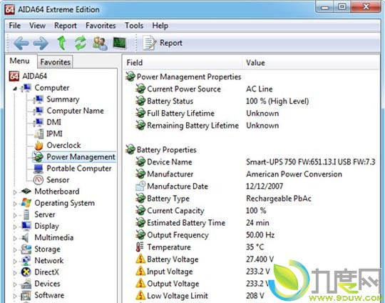Screen dimensions: 385x303
Task: Click the Operating System Windows flag icon
Action: coord(26,203)
